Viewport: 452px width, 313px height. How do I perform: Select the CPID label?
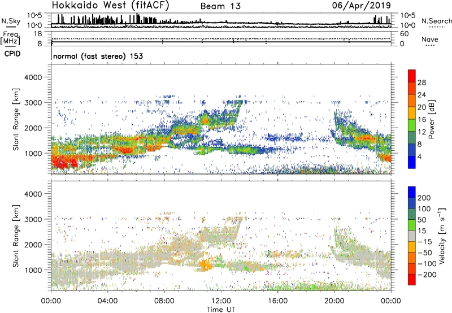(12, 54)
